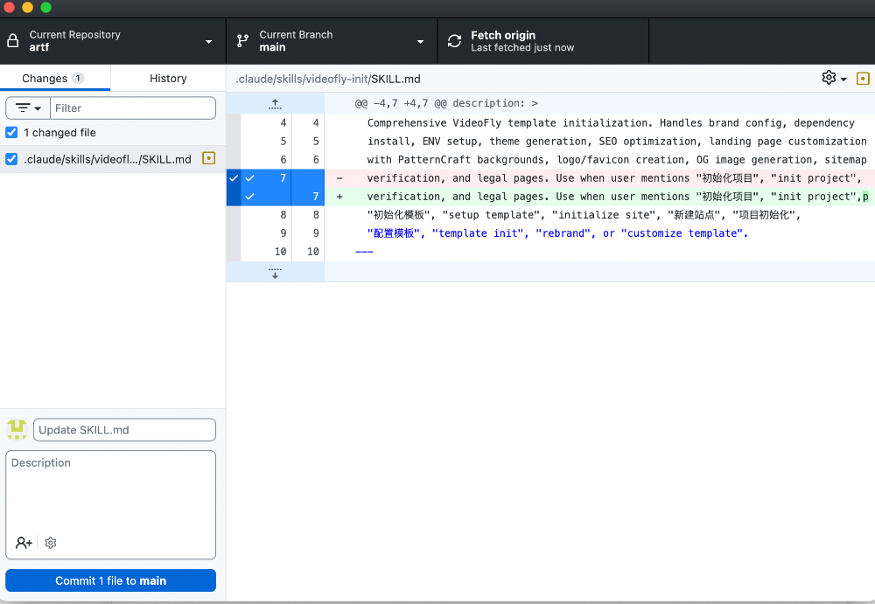The height and width of the screenshot is (604, 875).
Task: Open the Current Branch dropdown
Action: tap(332, 41)
